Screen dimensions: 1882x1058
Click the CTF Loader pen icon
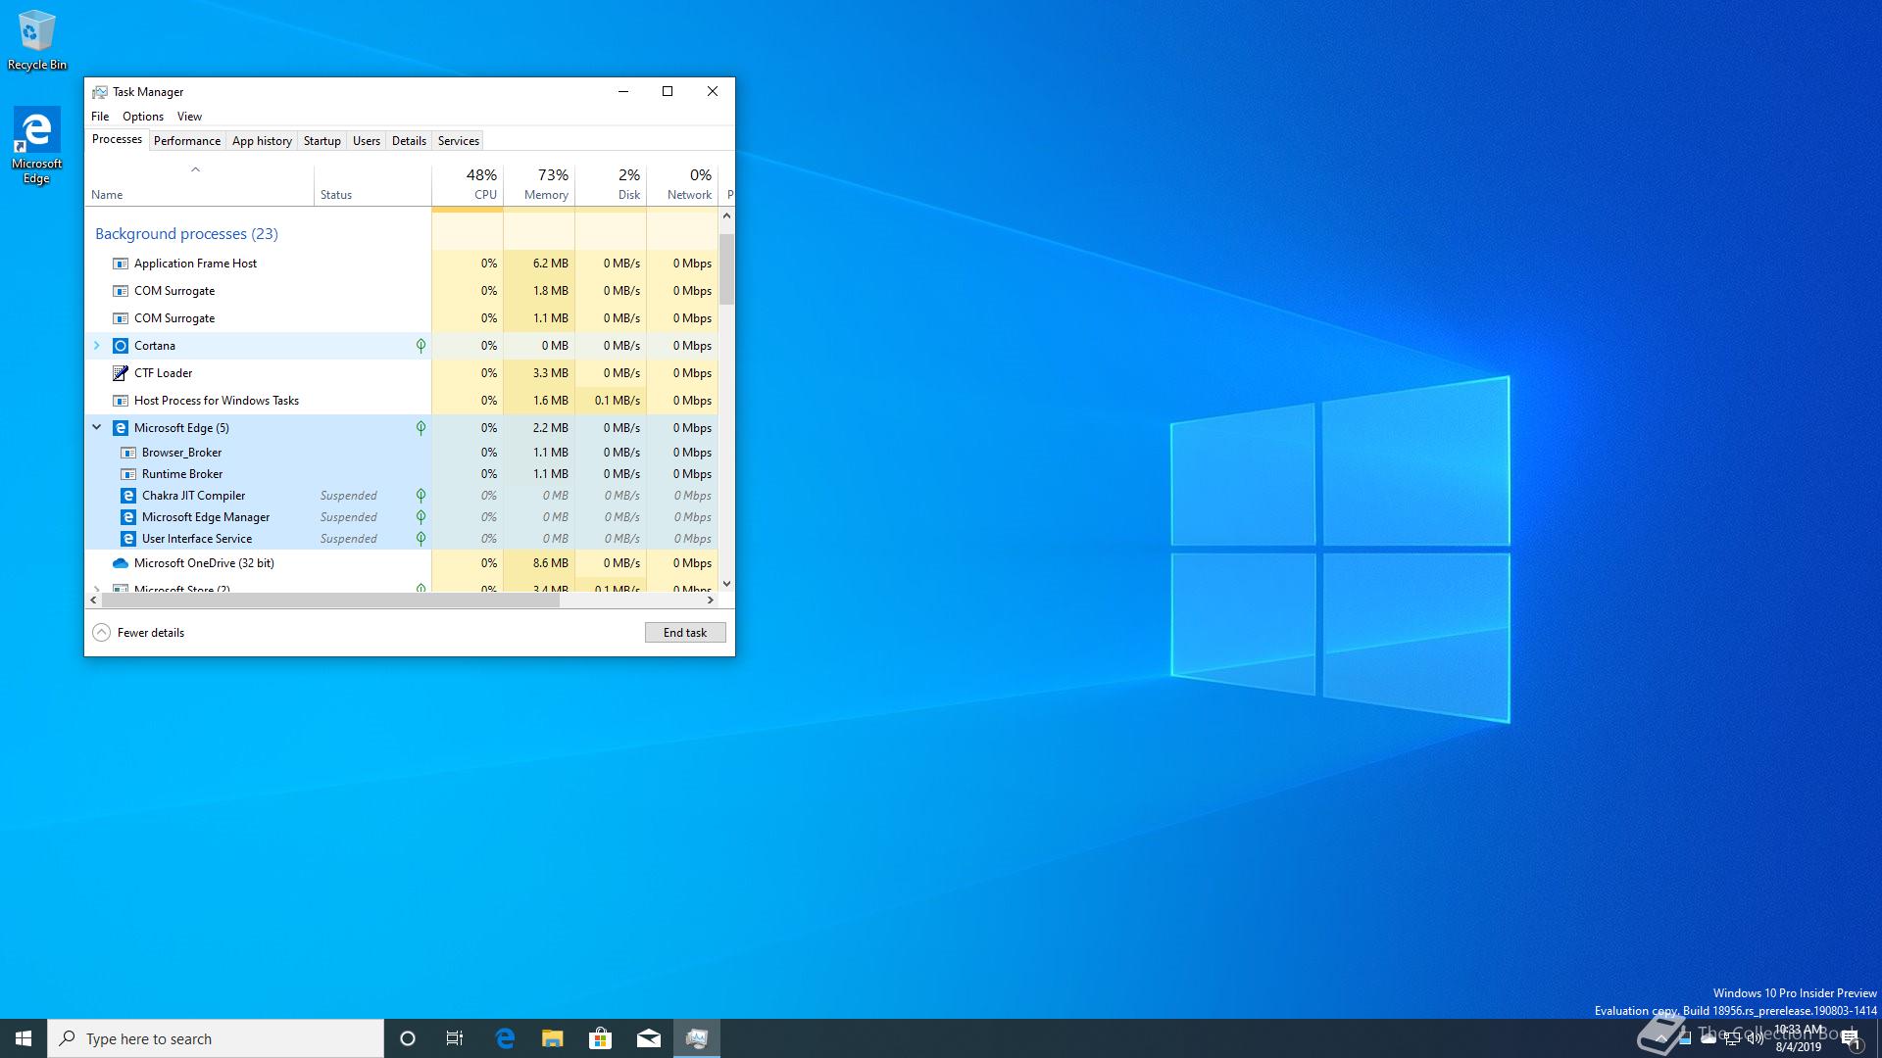[121, 373]
